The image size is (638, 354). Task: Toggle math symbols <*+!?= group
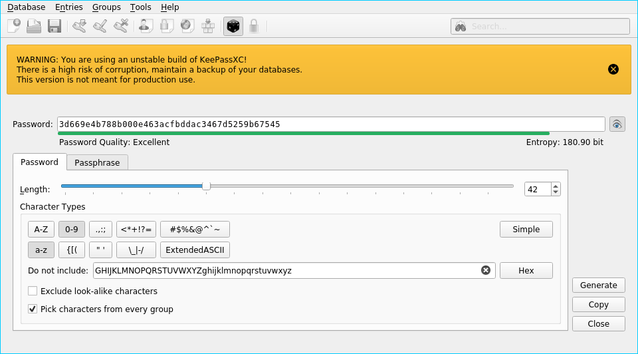tap(136, 230)
